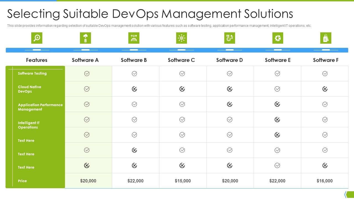Click the magnifier bug-search icon above Features
The width and height of the screenshot is (354, 199).
tap(37, 38)
